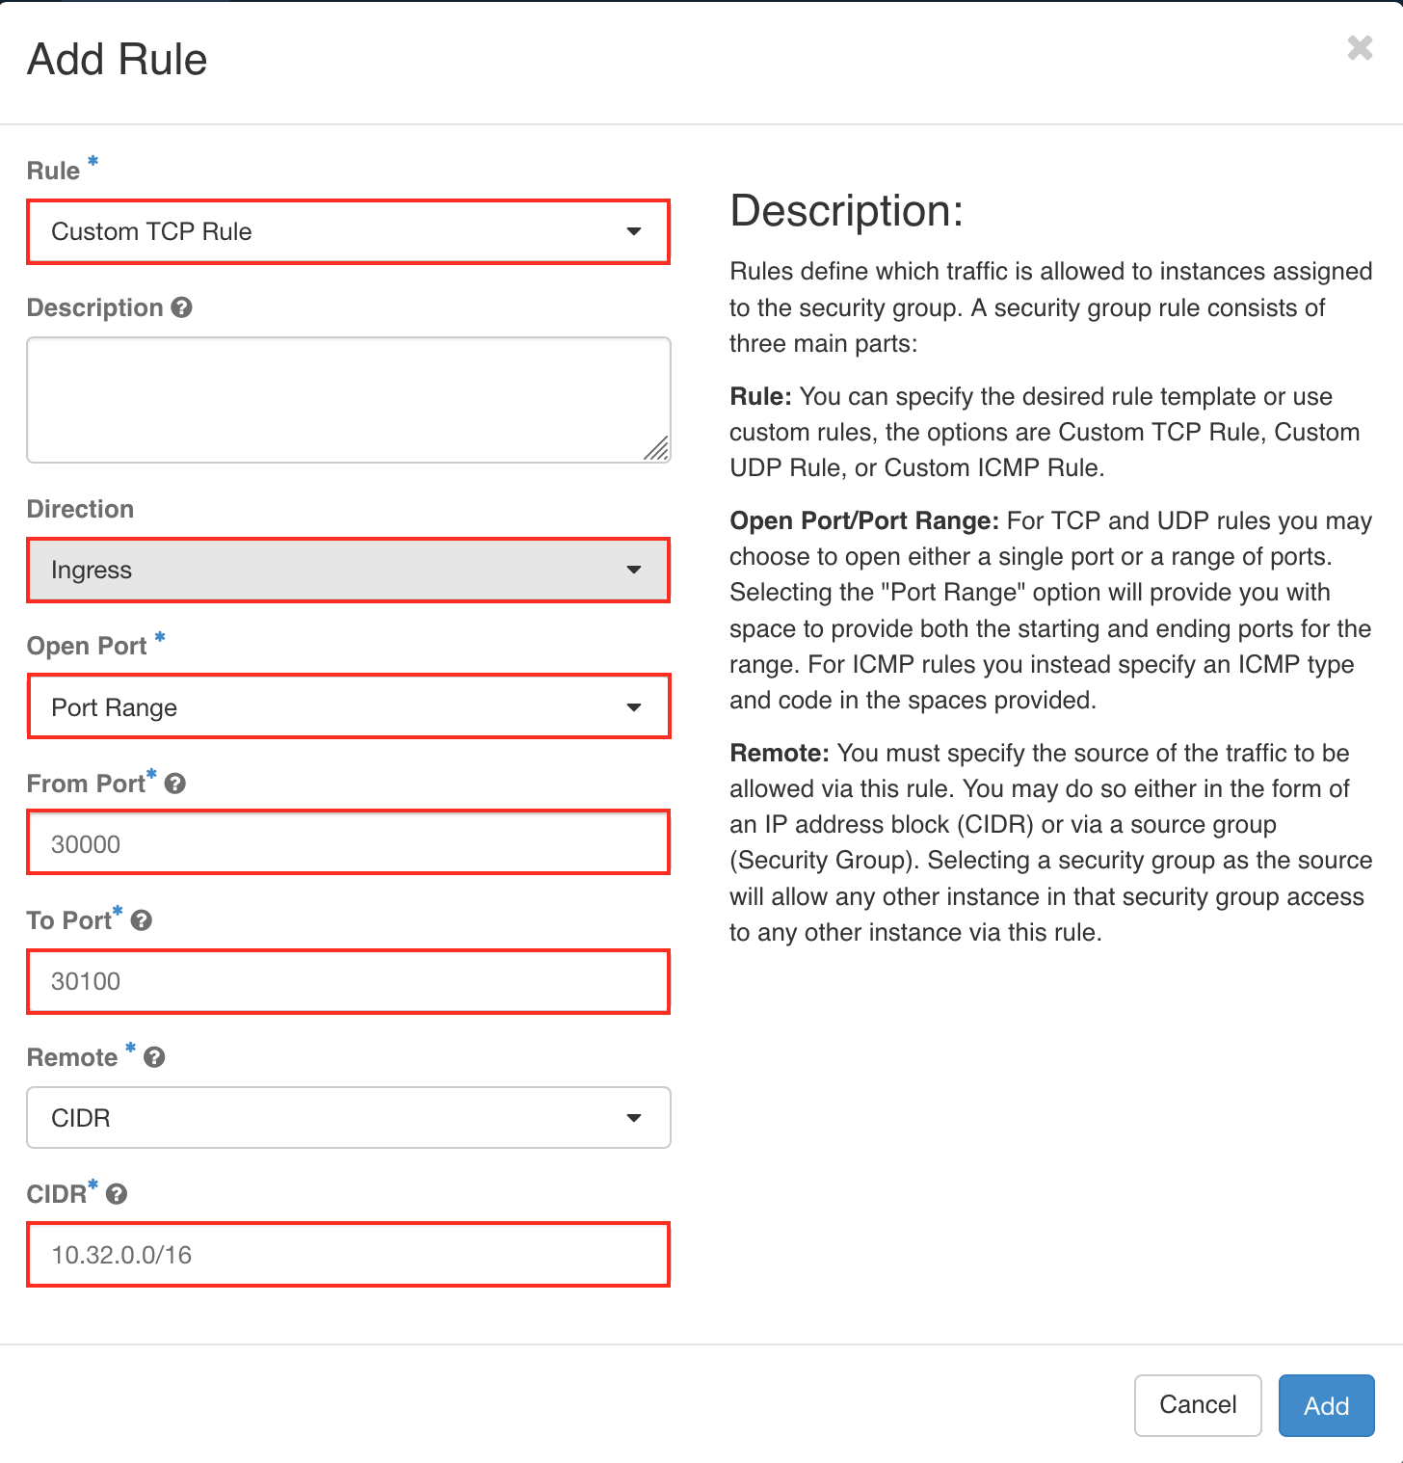
Task: Click the Cancel button
Action: pos(1198,1405)
